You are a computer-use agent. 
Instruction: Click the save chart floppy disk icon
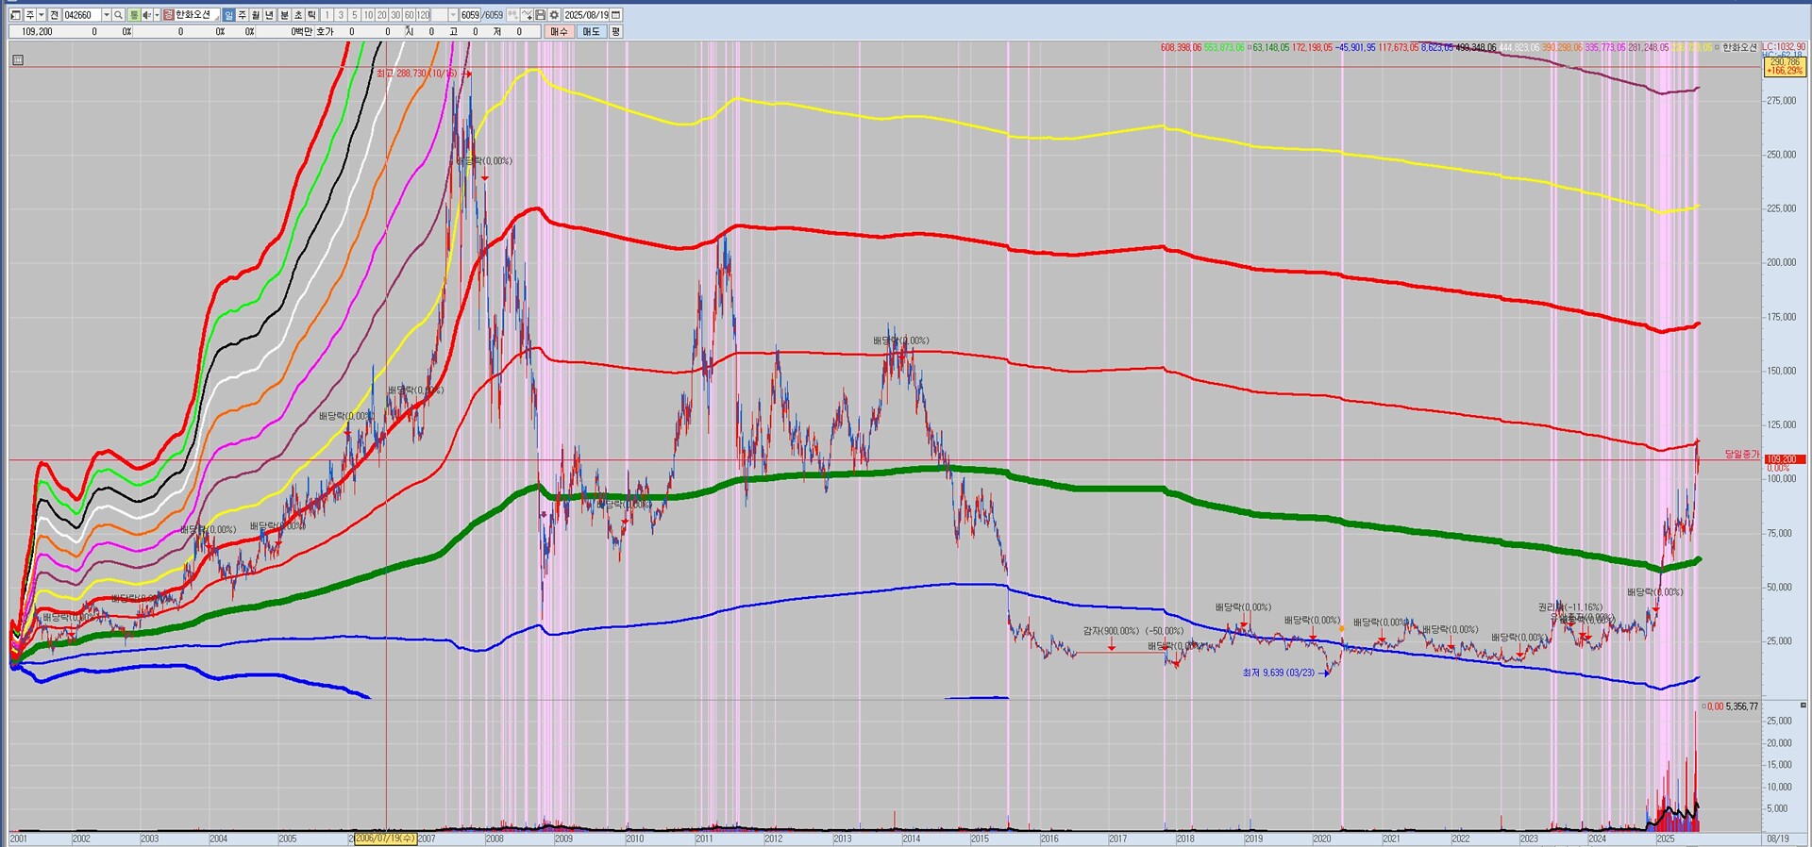[x=540, y=15]
